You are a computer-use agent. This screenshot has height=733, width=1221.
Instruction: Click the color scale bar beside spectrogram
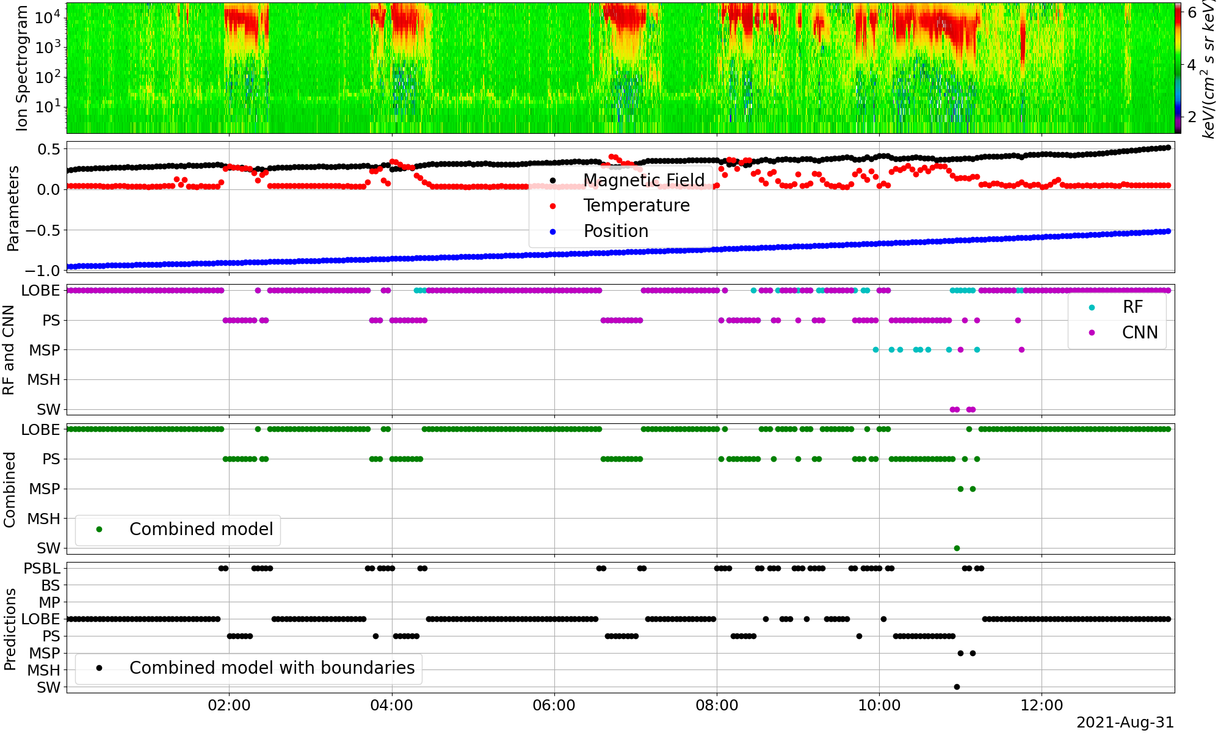[1178, 67]
